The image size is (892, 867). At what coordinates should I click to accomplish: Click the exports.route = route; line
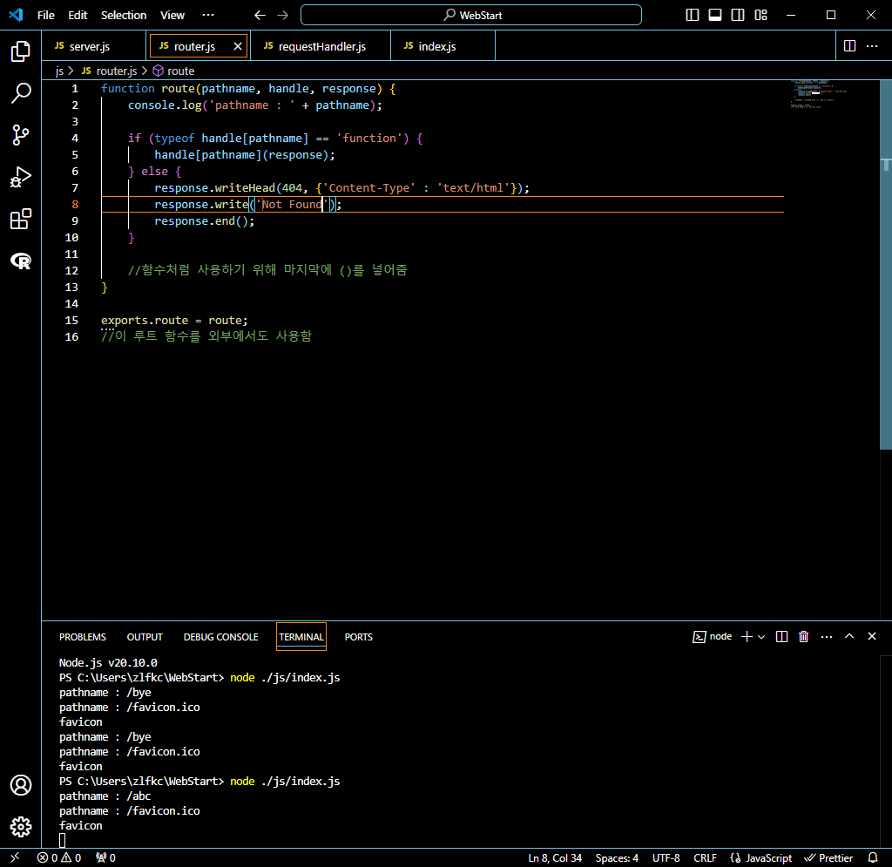[x=174, y=321]
